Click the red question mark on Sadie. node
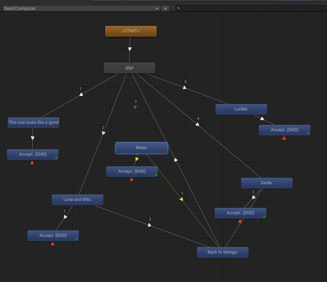Image resolution: width=327 pixels, height=282 pixels. pos(286,186)
